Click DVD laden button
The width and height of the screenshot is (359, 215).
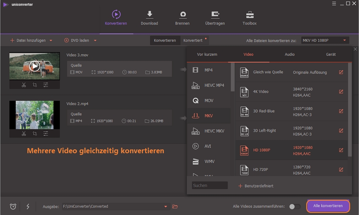pyautogui.click(x=76, y=40)
